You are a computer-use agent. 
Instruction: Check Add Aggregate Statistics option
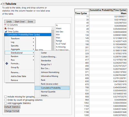(x=5, y=103)
